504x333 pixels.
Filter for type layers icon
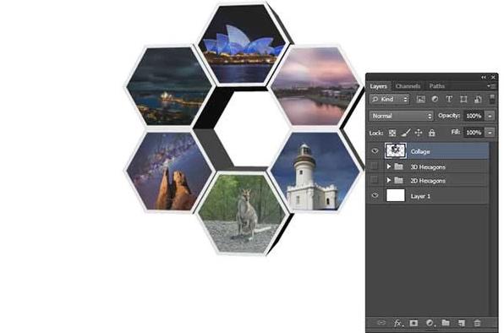[x=449, y=99]
